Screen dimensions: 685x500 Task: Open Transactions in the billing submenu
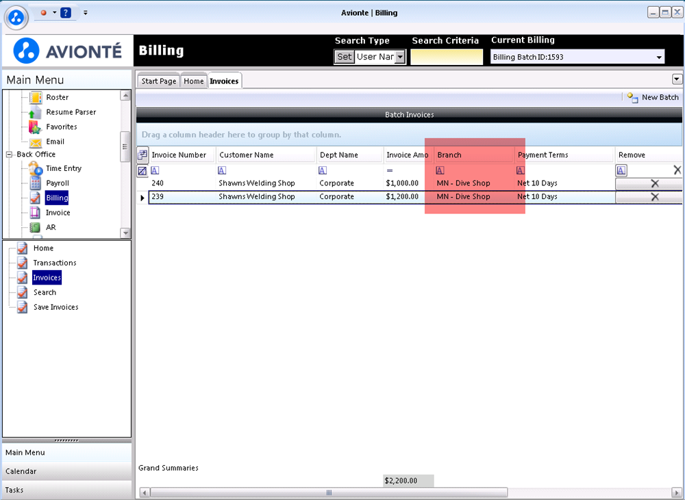55,263
